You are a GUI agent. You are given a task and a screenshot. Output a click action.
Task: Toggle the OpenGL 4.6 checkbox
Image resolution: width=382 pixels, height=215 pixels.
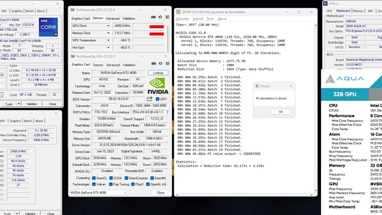[x=147, y=185]
